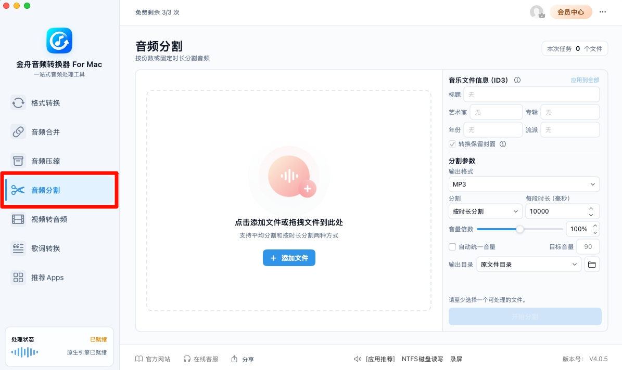
Task: Click the 版本号: V4.0.5 text
Action: [585, 359]
